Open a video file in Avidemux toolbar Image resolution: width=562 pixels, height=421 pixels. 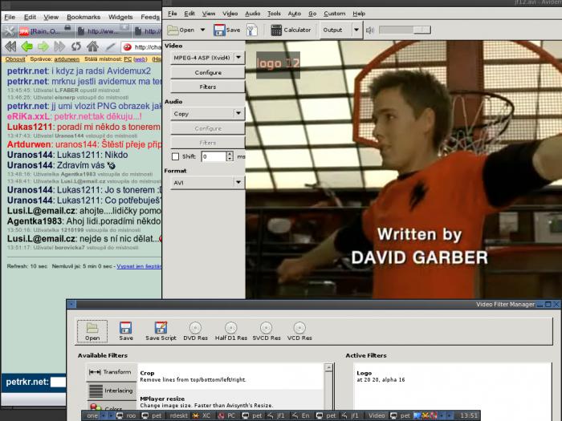(181, 30)
